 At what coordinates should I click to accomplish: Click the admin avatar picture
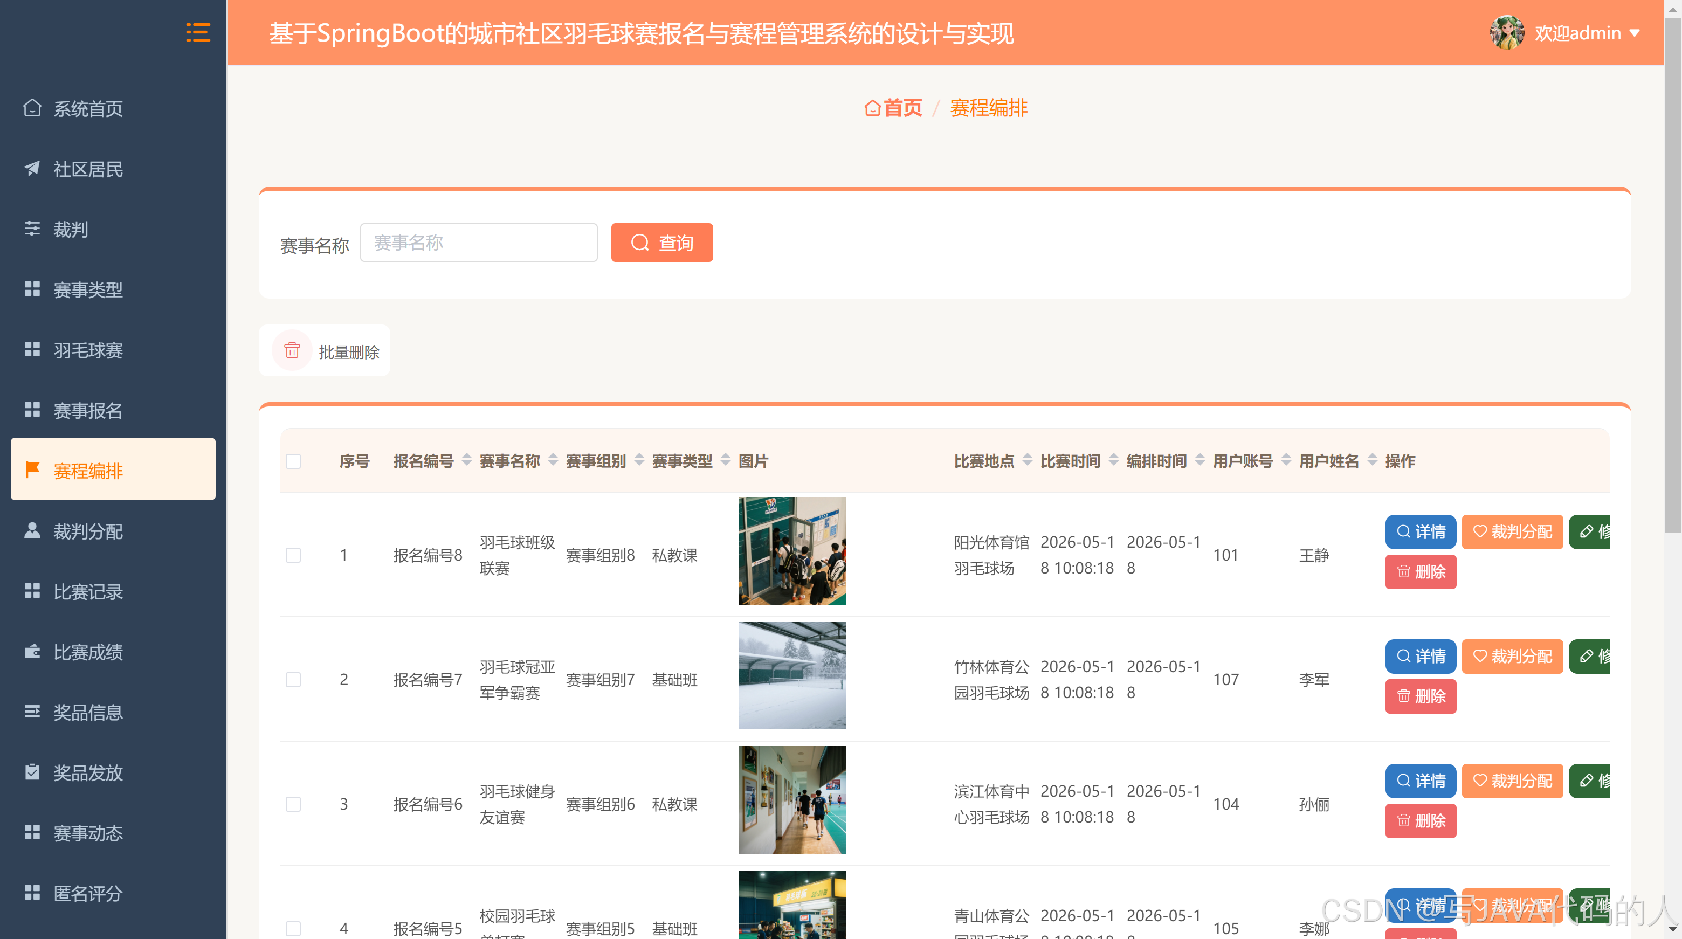pyautogui.click(x=1507, y=33)
